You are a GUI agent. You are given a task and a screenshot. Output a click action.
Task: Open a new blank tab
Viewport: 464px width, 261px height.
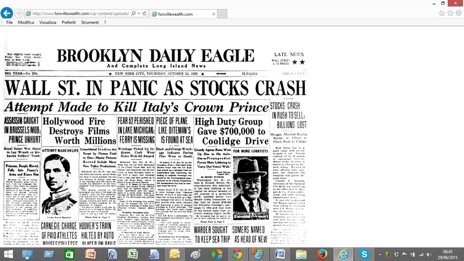(x=222, y=14)
